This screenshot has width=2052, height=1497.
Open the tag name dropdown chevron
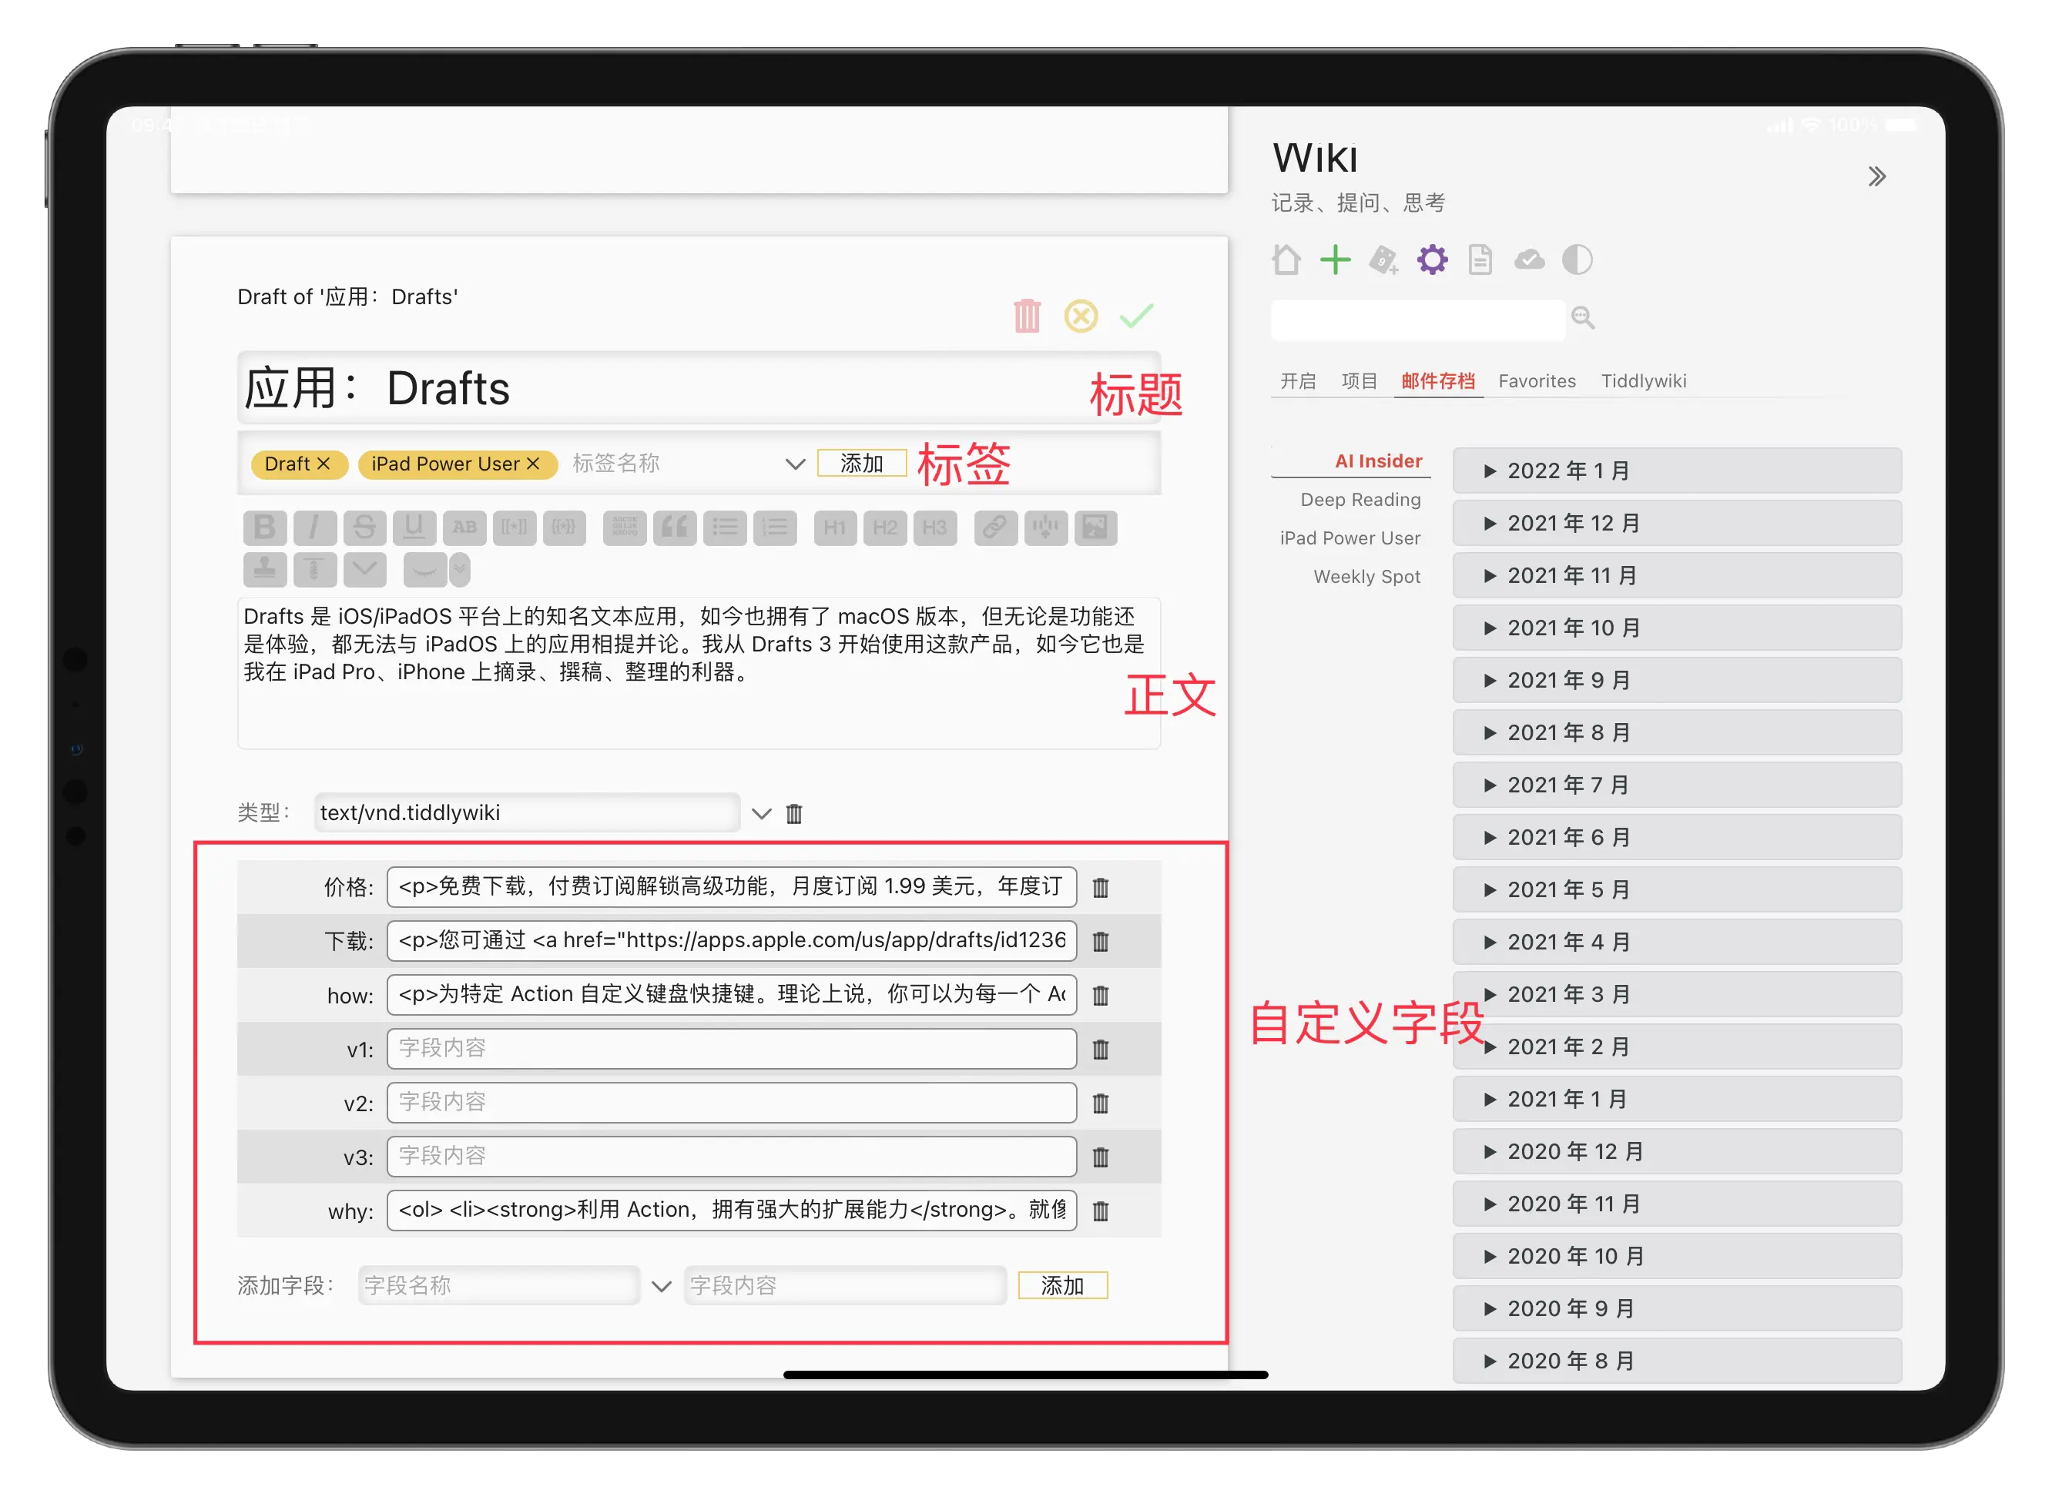[x=795, y=463]
